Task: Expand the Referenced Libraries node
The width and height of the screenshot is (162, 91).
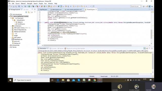Action: pyautogui.click(x=11, y=32)
